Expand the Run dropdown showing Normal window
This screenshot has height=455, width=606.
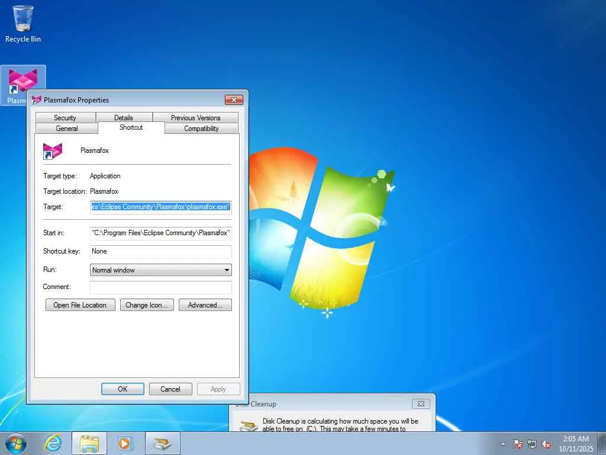[x=161, y=270]
